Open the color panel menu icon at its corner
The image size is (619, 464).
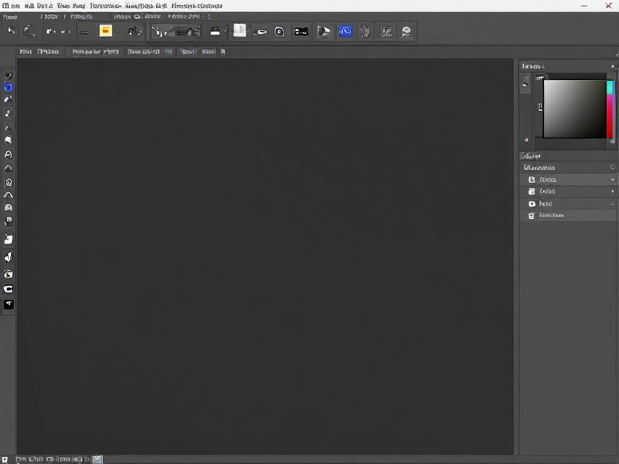[612, 66]
